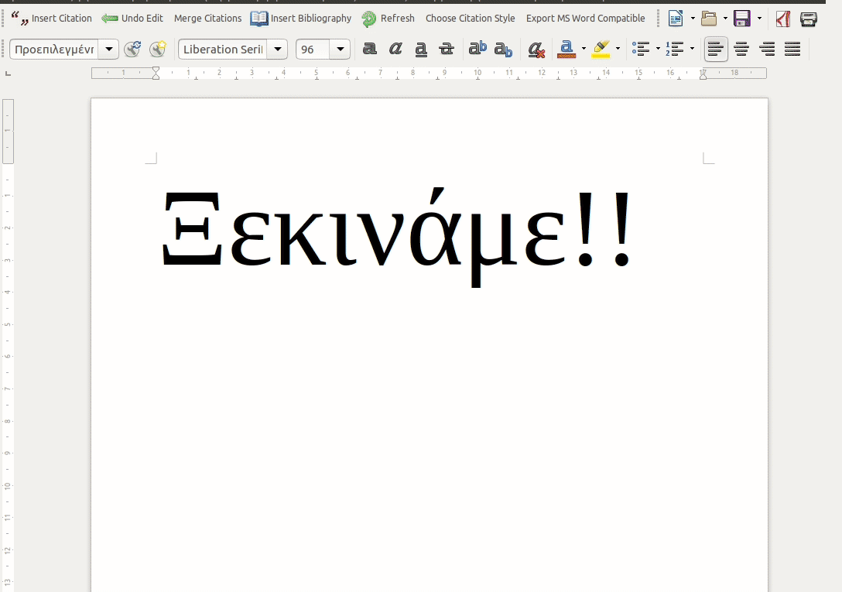Click the font size 96 field
The height and width of the screenshot is (592, 842).
pyautogui.click(x=313, y=50)
